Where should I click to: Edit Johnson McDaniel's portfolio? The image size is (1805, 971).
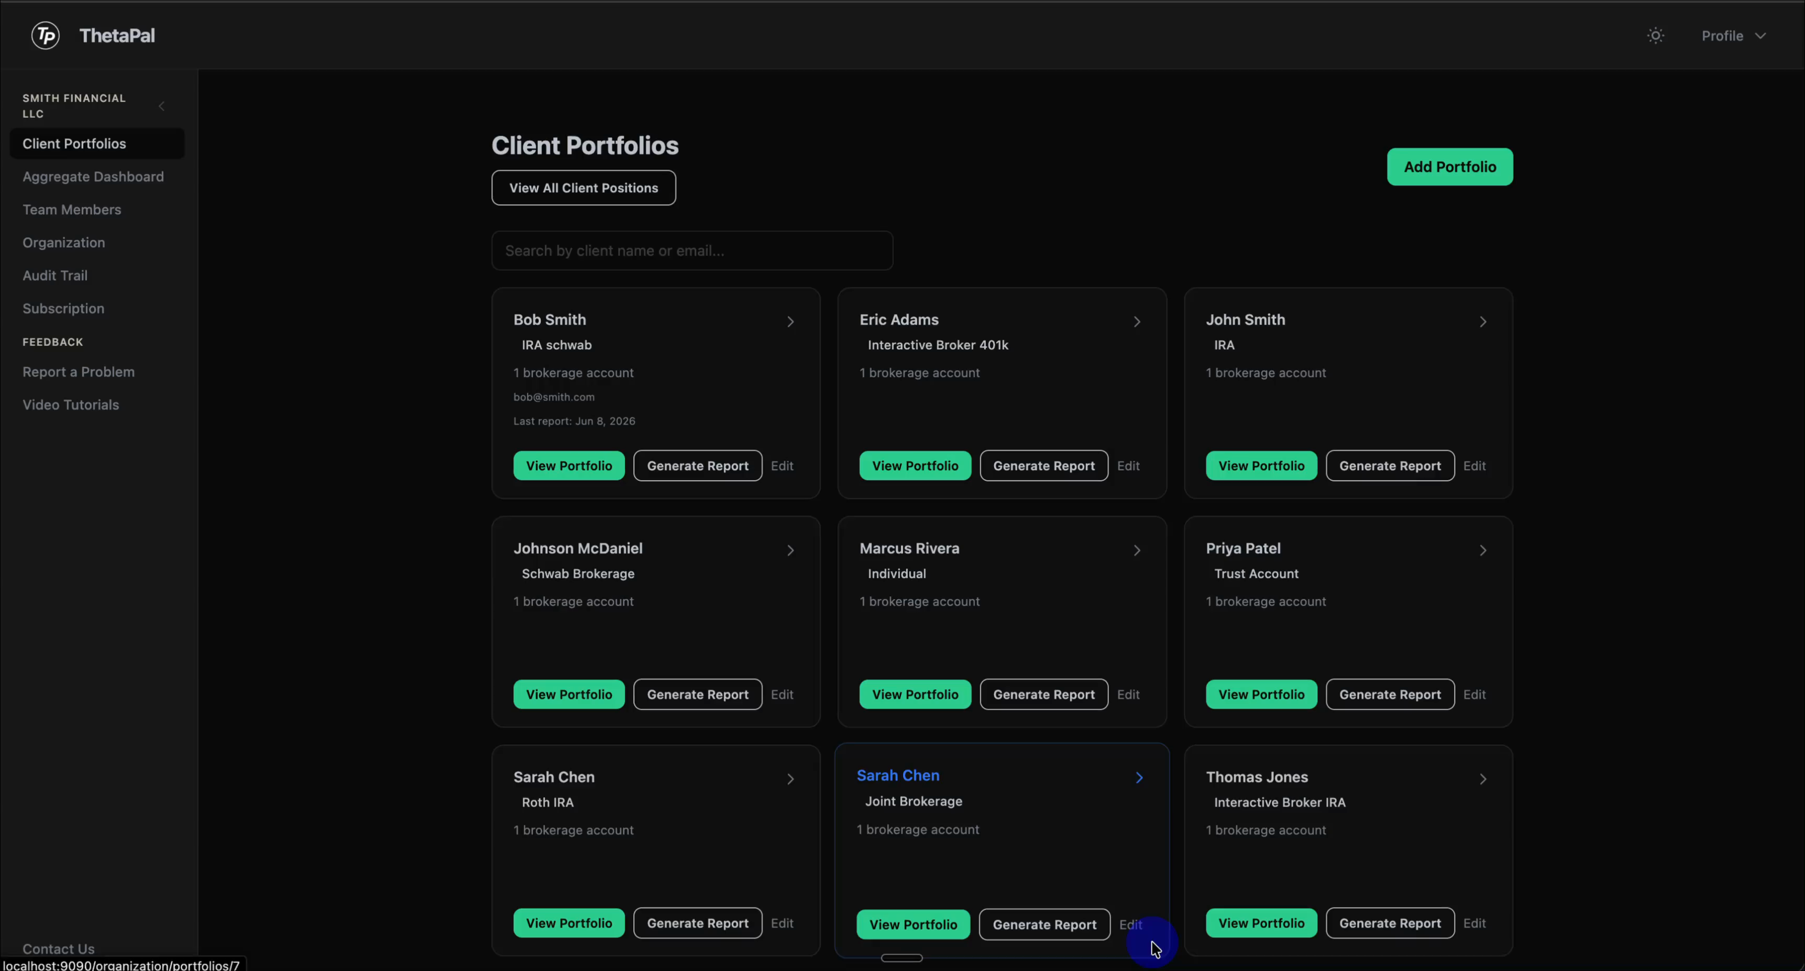point(782,694)
